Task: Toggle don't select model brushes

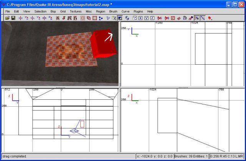Action: (160, 18)
